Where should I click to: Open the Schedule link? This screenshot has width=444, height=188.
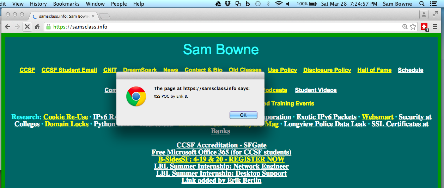[410, 70]
